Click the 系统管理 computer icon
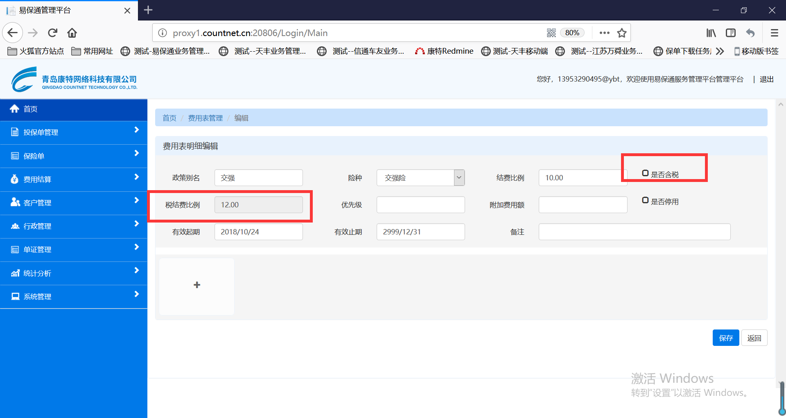This screenshot has height=418, width=786. (15, 296)
